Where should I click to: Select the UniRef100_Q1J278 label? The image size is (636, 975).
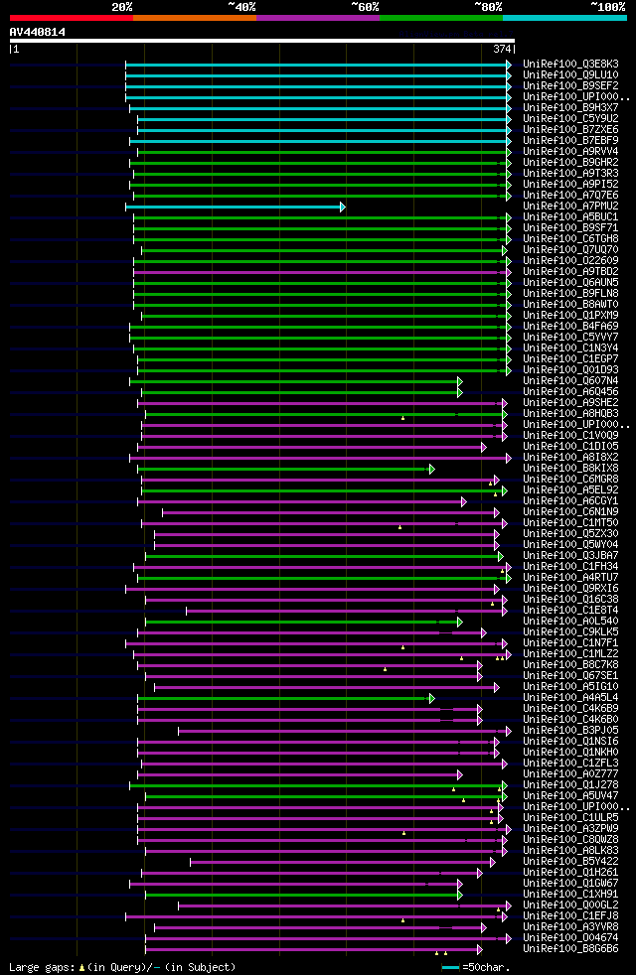tap(570, 785)
